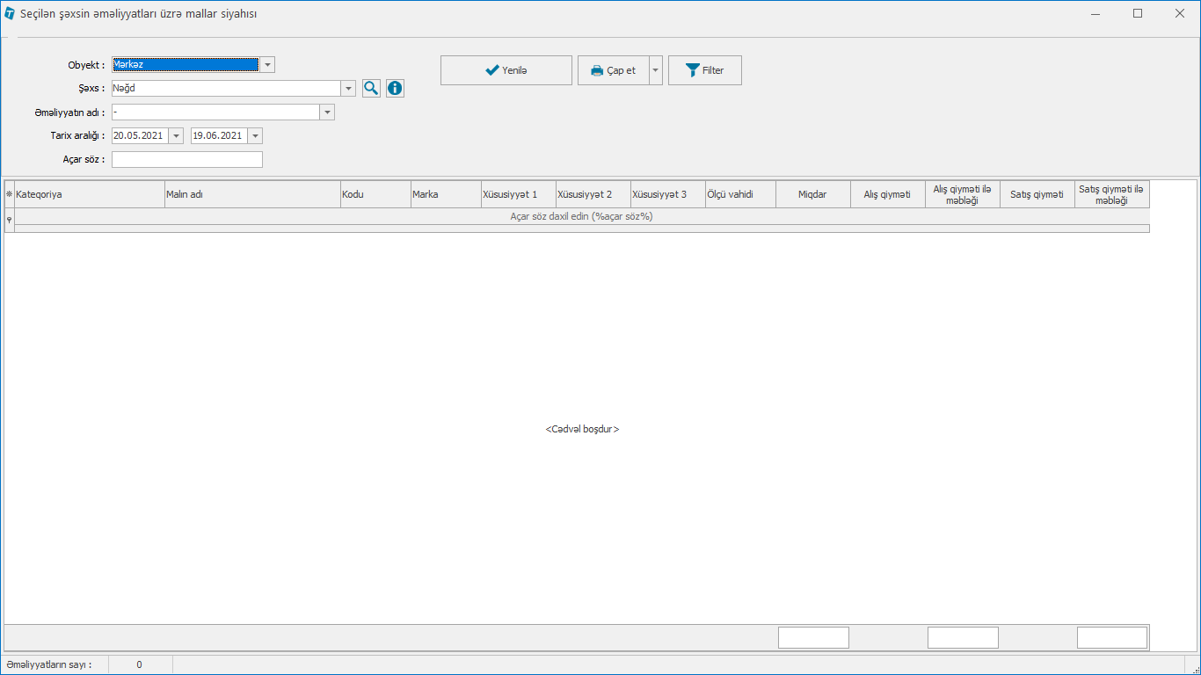Click the end date field 19.06.2021
Screen dimensions: 1201x675
219,135
